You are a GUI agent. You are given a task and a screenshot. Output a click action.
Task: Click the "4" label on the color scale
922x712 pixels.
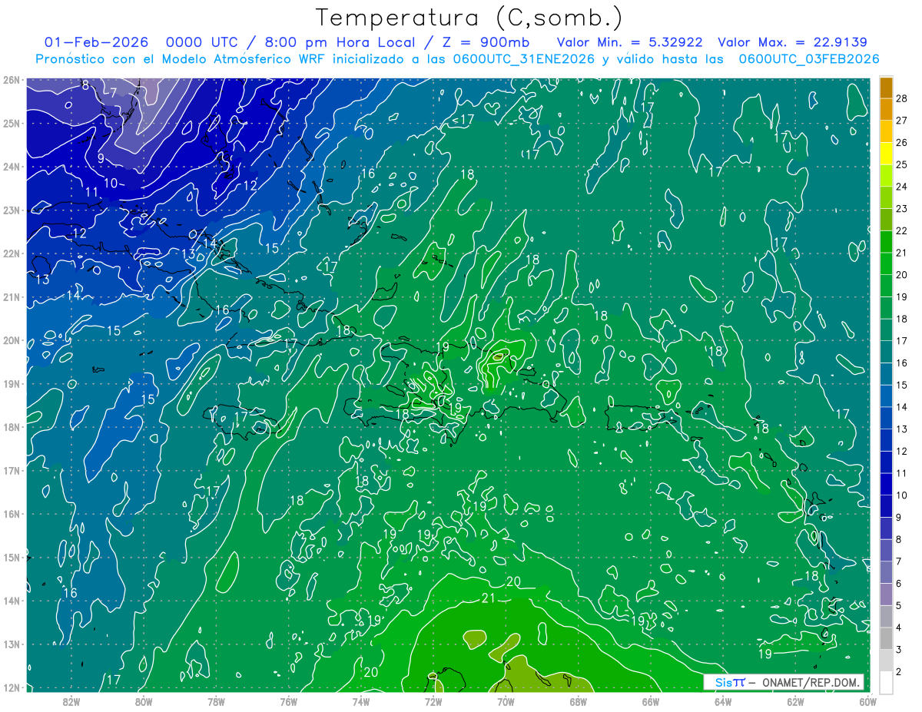click(899, 628)
